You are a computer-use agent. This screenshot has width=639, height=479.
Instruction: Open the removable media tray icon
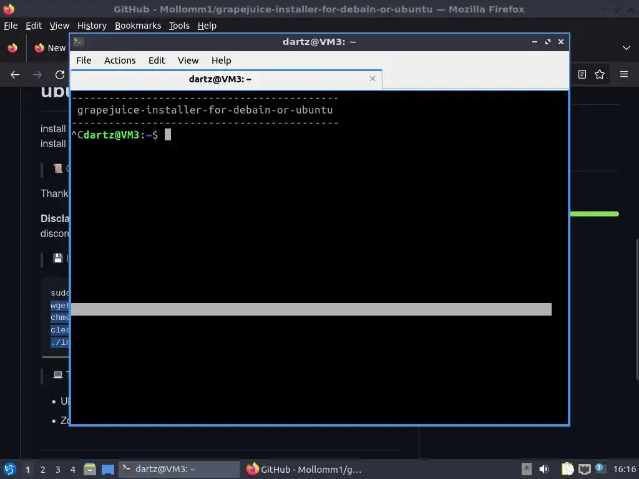point(527,469)
